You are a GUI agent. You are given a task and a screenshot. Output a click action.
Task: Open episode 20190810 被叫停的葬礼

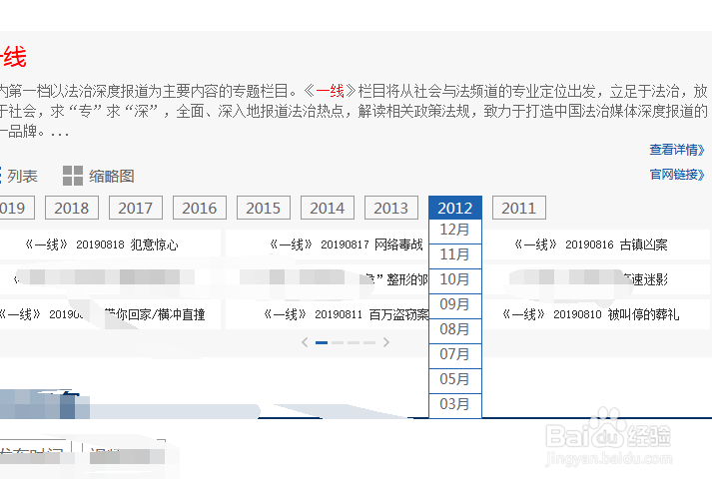pos(591,314)
